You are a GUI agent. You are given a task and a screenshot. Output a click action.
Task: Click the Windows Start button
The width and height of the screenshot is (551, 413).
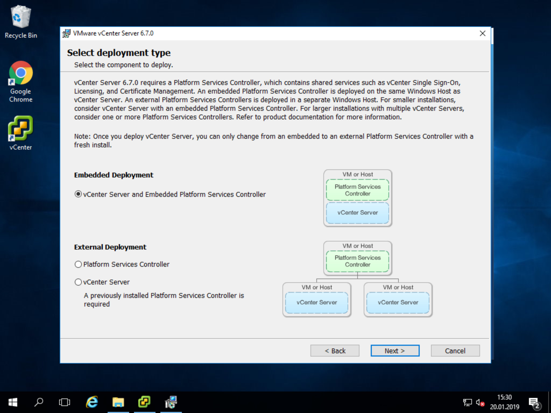(13, 402)
